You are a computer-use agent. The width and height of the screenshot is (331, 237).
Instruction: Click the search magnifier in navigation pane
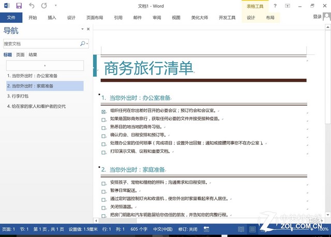pos(83,44)
